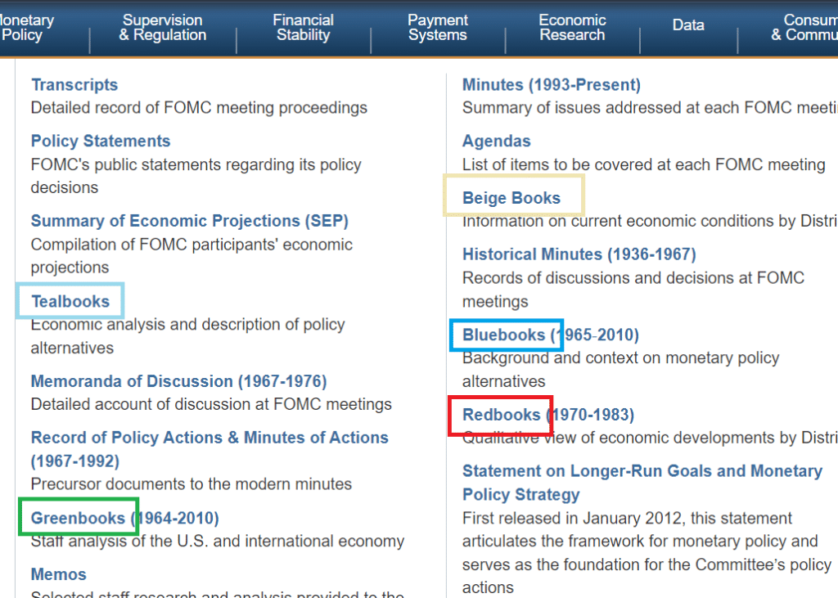View the Agendas page
This screenshot has height=598, width=838.
click(x=496, y=141)
